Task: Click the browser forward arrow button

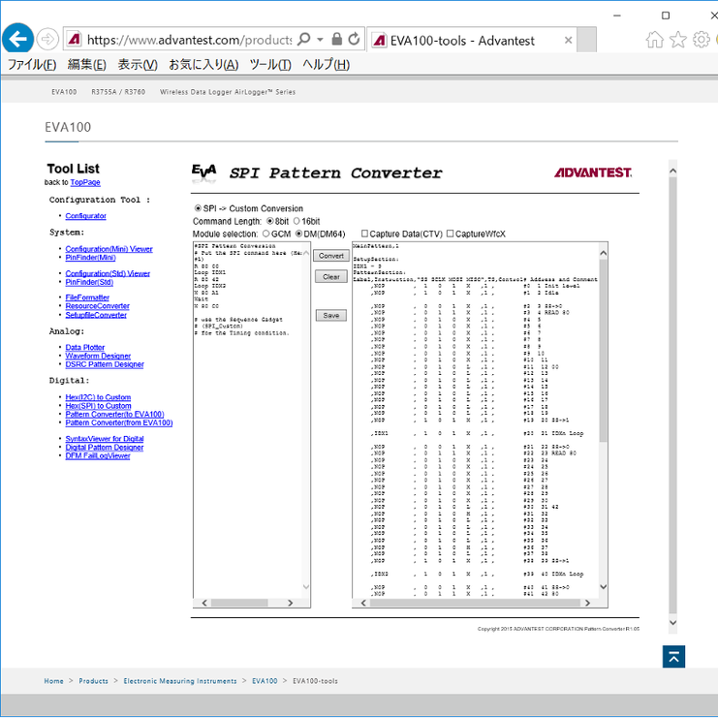Action: [x=47, y=40]
